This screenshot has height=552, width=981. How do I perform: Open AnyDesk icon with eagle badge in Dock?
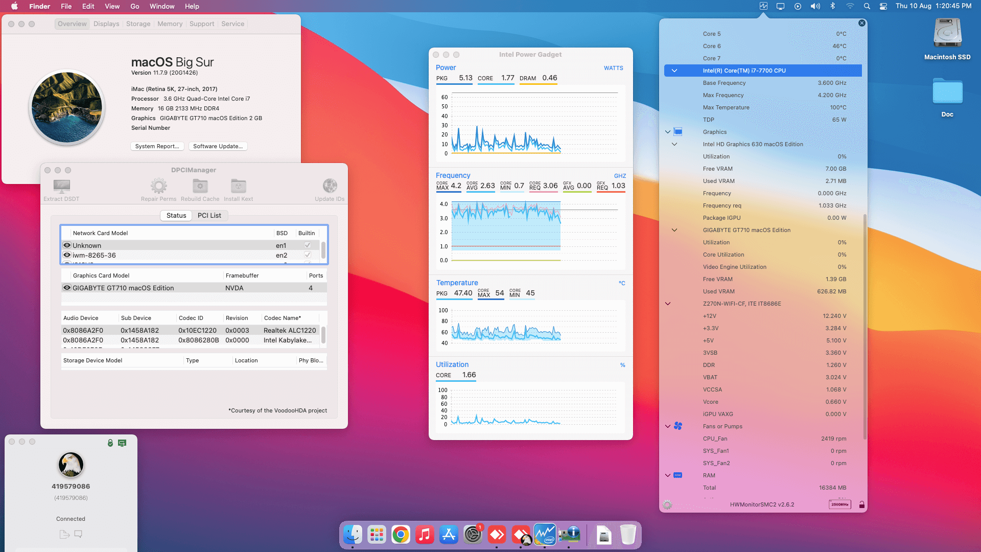click(x=521, y=535)
